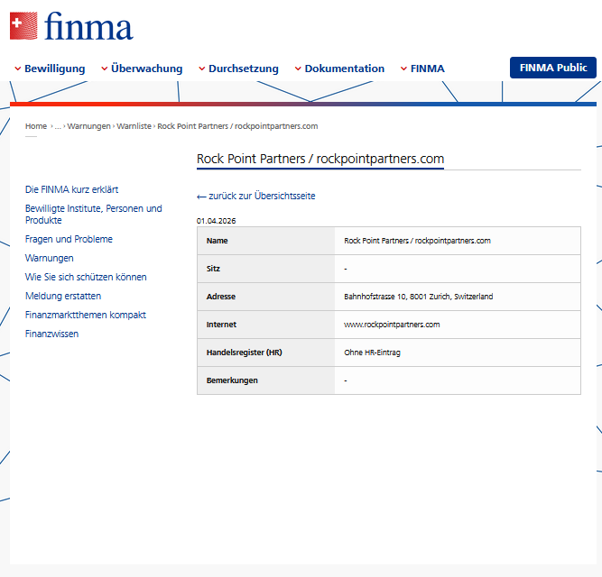Open the FINMA navigation menu
This screenshot has width=602, height=577.
[x=422, y=69]
